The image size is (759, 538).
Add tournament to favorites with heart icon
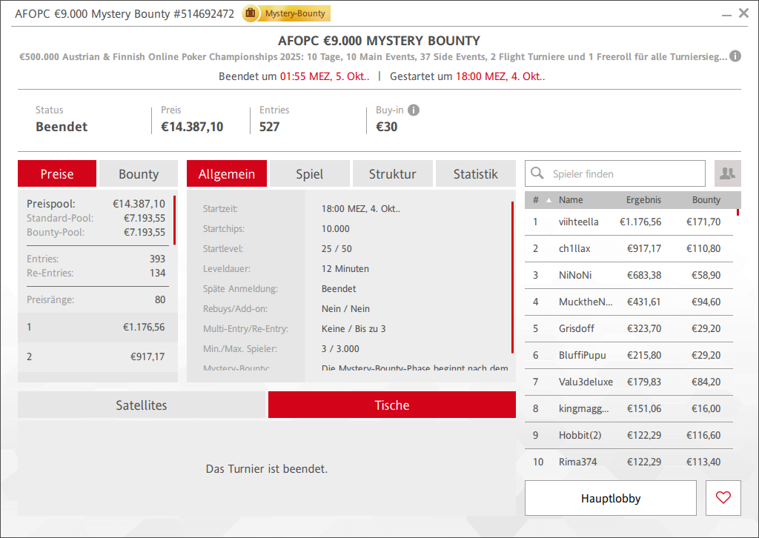point(723,498)
